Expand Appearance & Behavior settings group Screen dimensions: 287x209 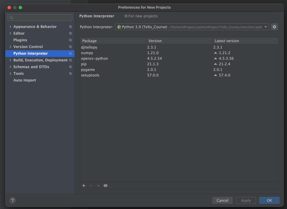point(10,27)
